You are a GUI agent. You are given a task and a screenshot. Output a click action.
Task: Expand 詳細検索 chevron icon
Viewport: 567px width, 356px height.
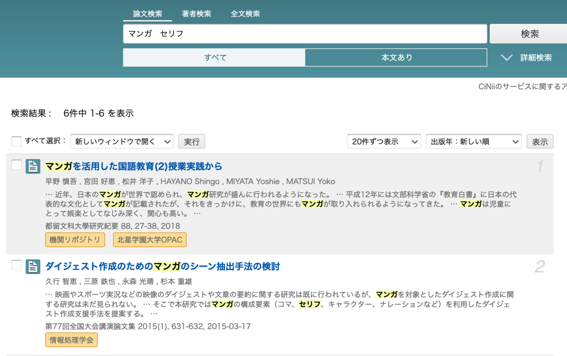click(506, 58)
